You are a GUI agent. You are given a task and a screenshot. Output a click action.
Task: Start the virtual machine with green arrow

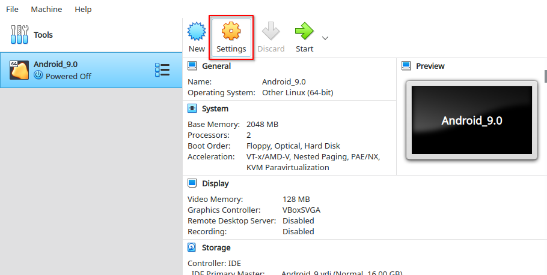304,31
